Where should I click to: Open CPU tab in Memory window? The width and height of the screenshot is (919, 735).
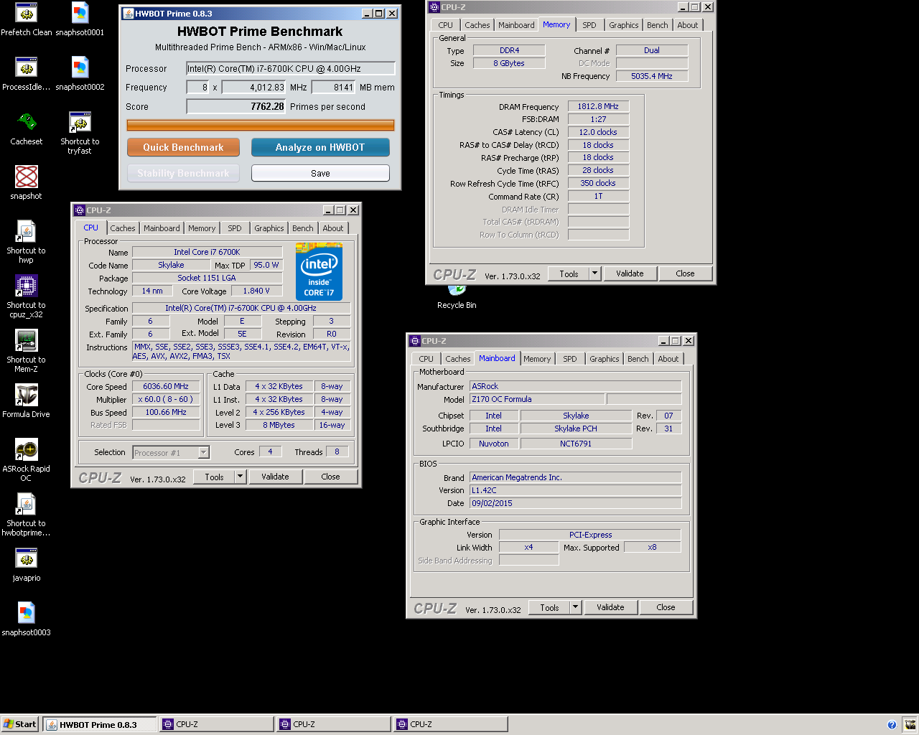point(446,25)
